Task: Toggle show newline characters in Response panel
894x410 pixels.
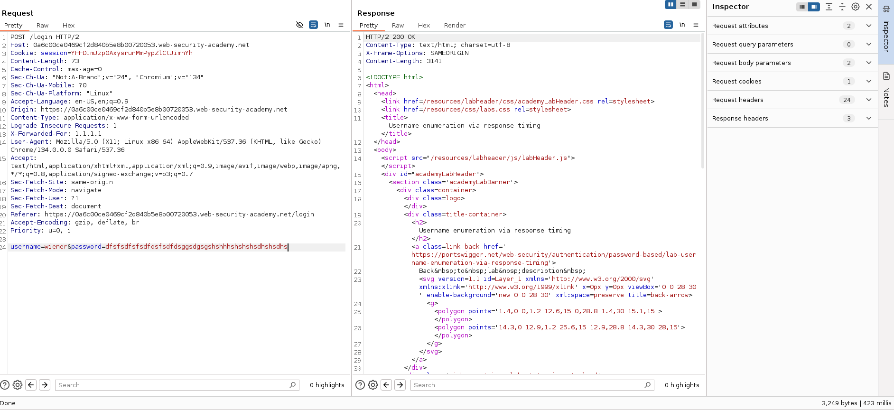Action: (682, 25)
